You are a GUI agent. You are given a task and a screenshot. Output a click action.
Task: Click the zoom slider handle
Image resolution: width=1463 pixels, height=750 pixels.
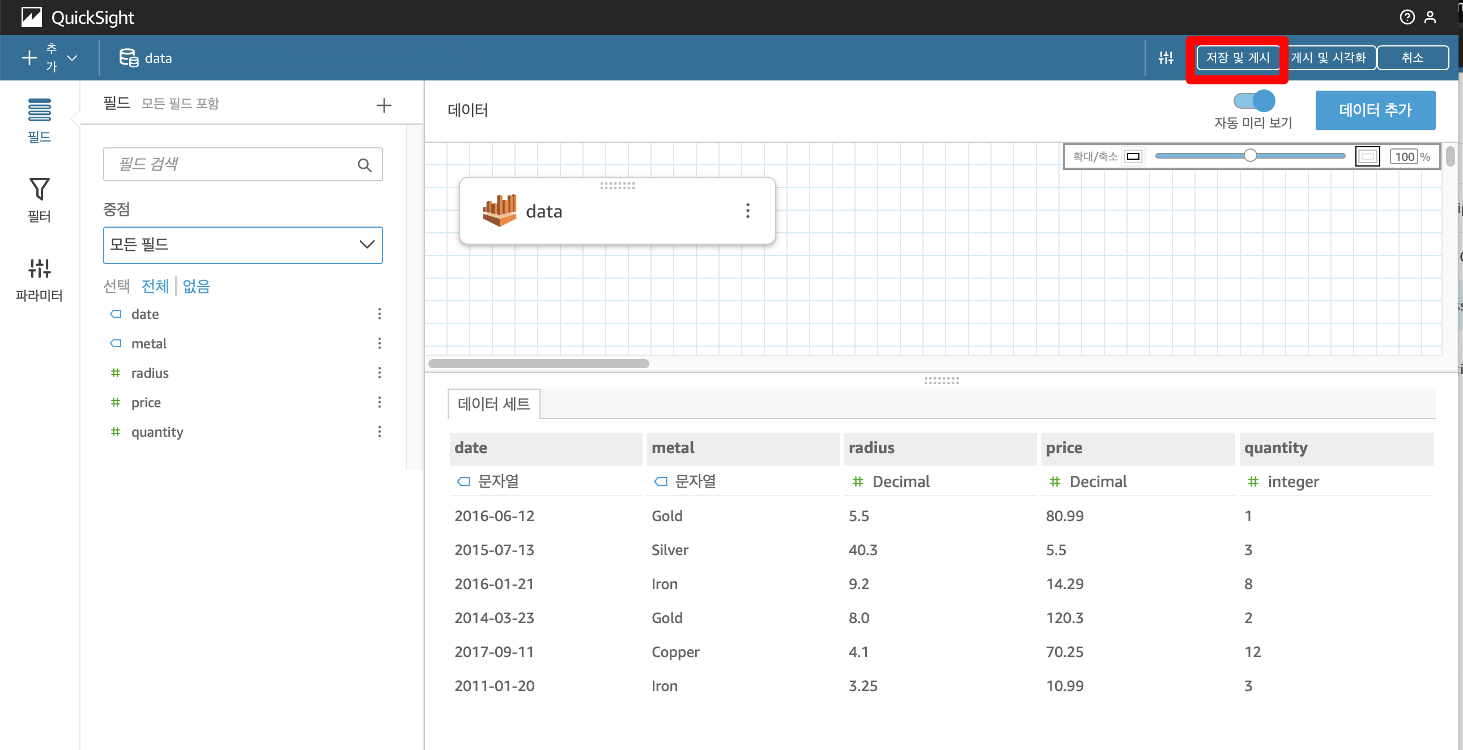point(1249,156)
